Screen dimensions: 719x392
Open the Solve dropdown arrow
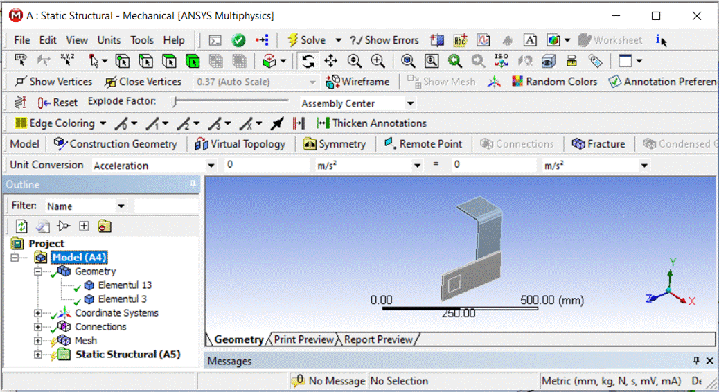[339, 40]
